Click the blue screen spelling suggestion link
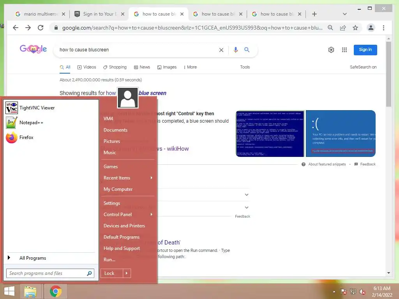 coord(152,93)
